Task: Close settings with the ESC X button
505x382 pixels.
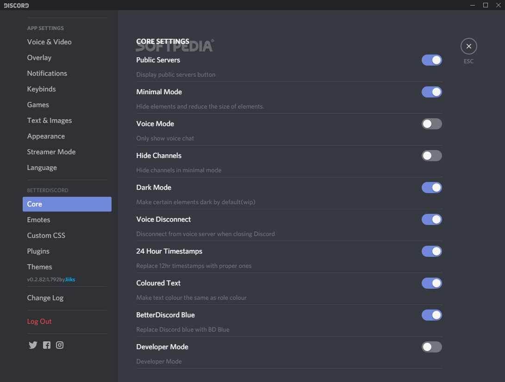Action: click(x=468, y=46)
